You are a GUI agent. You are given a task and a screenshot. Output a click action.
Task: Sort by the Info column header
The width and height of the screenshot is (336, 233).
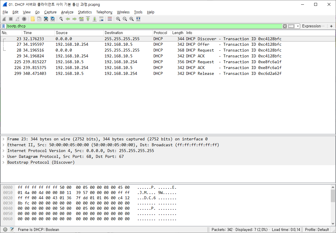coord(260,33)
